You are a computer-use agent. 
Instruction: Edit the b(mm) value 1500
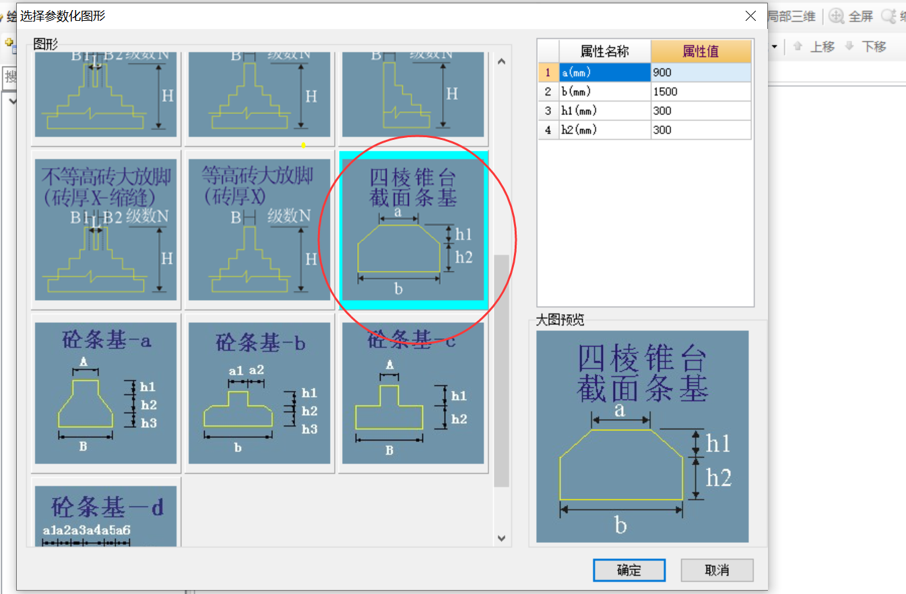(x=701, y=91)
